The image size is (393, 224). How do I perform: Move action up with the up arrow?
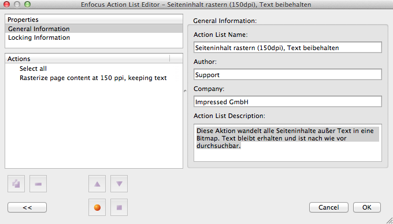tap(97, 184)
